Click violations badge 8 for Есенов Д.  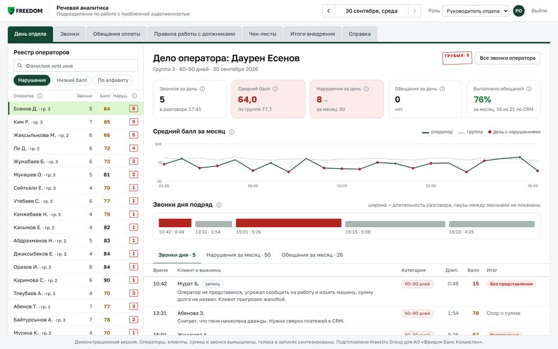(x=133, y=109)
